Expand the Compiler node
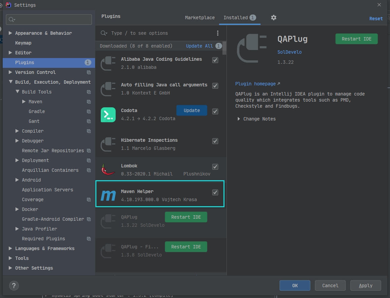390x298 pixels. click(x=17, y=131)
